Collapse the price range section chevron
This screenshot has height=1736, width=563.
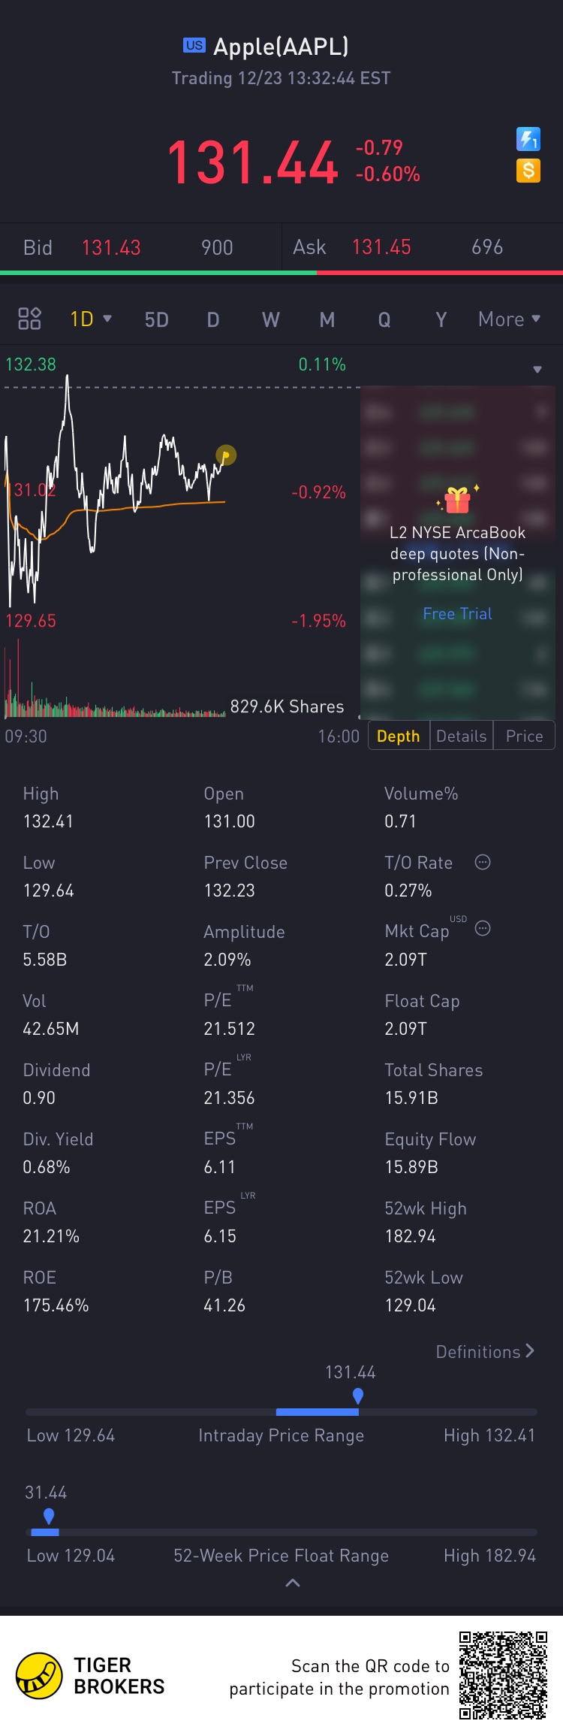(x=293, y=1583)
